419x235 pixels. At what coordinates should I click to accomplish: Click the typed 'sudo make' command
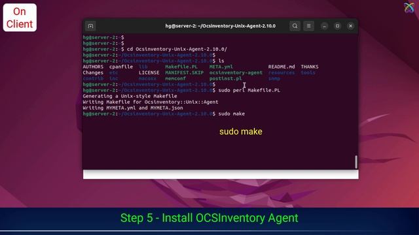click(231, 114)
